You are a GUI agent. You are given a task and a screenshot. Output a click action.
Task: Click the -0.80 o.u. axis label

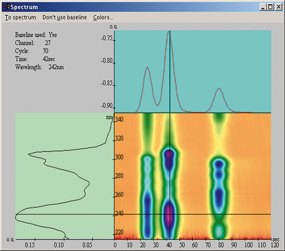tap(107, 61)
